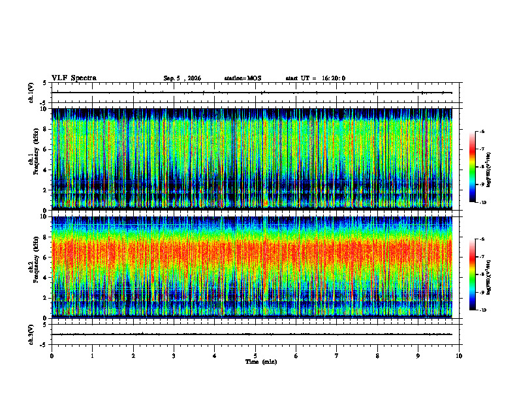Select the 0 minute tick label

[x=52, y=356]
